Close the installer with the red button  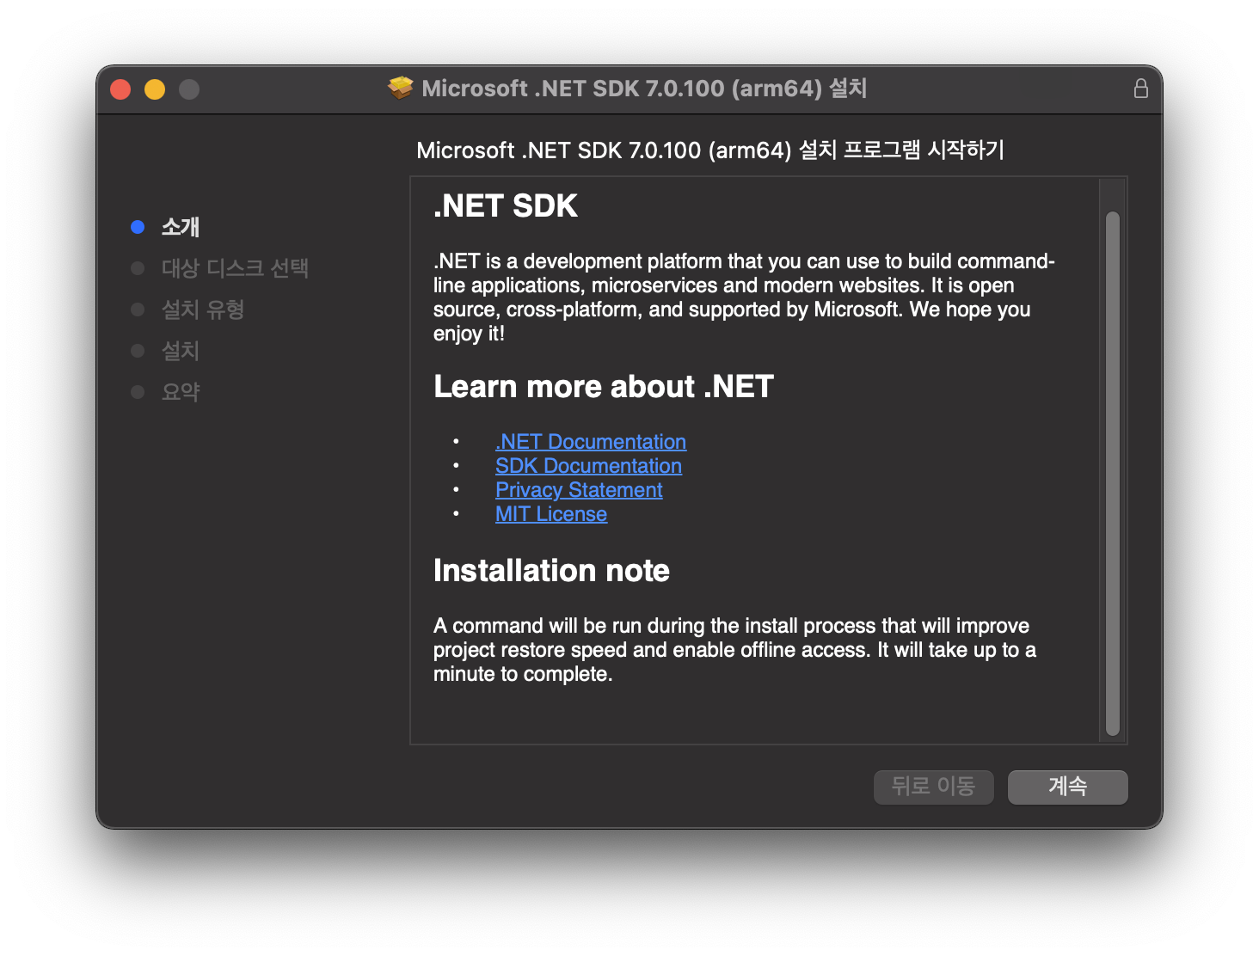click(x=120, y=89)
